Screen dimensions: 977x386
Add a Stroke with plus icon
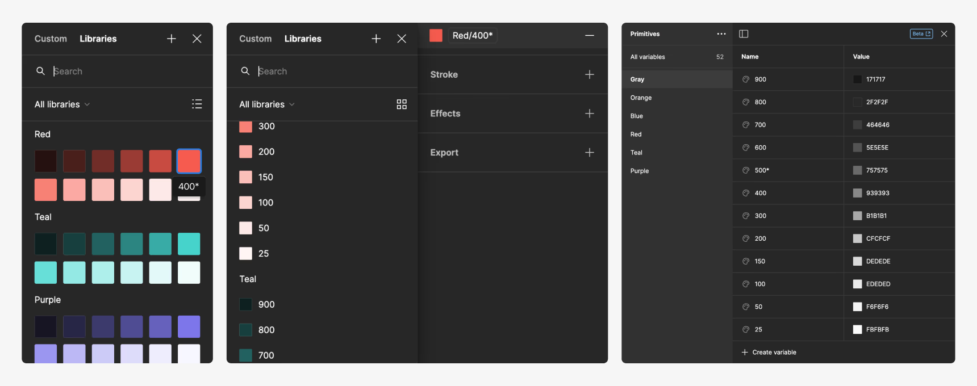pyautogui.click(x=590, y=74)
